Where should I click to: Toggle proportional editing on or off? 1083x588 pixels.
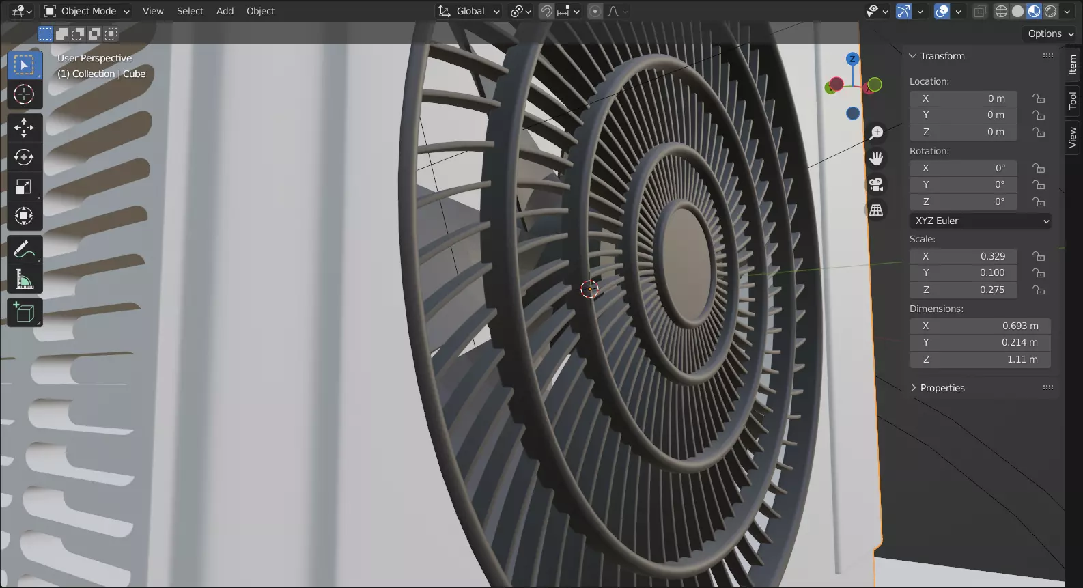coord(595,11)
